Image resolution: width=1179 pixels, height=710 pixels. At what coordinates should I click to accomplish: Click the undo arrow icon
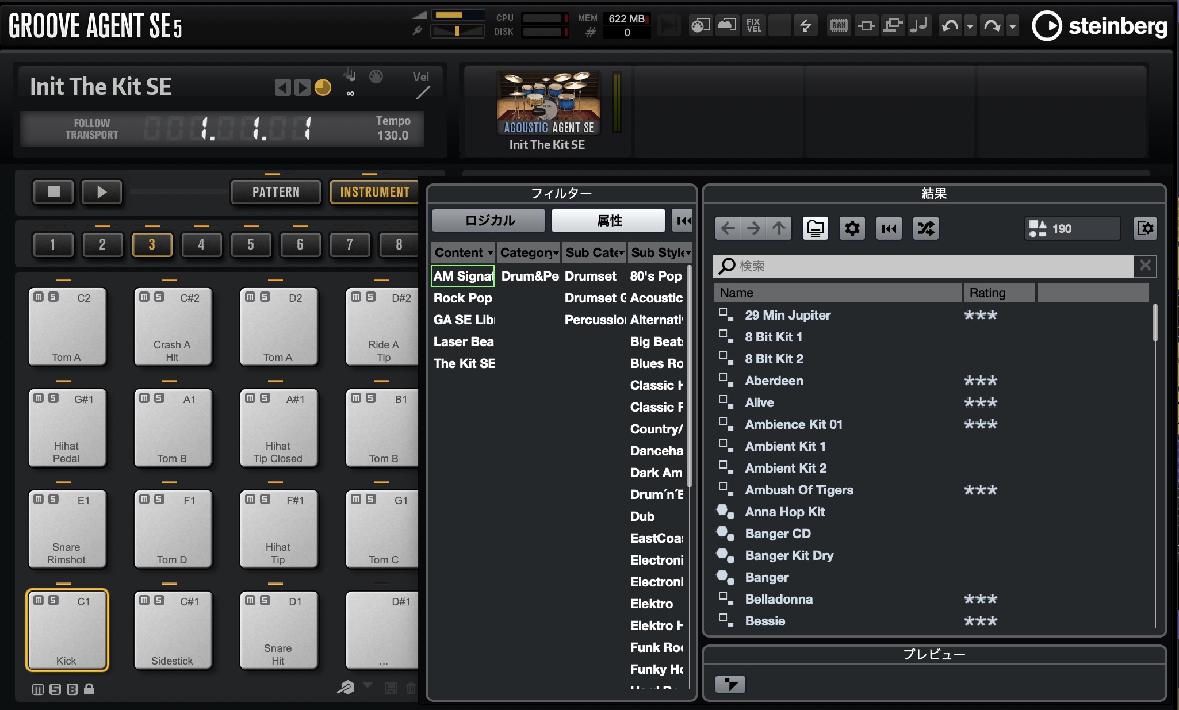pyautogui.click(x=950, y=25)
